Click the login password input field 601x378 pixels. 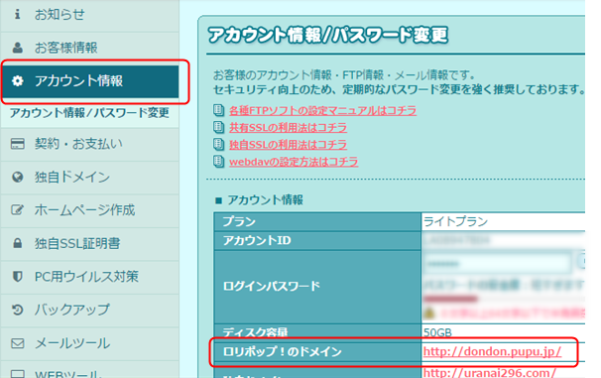(x=498, y=264)
